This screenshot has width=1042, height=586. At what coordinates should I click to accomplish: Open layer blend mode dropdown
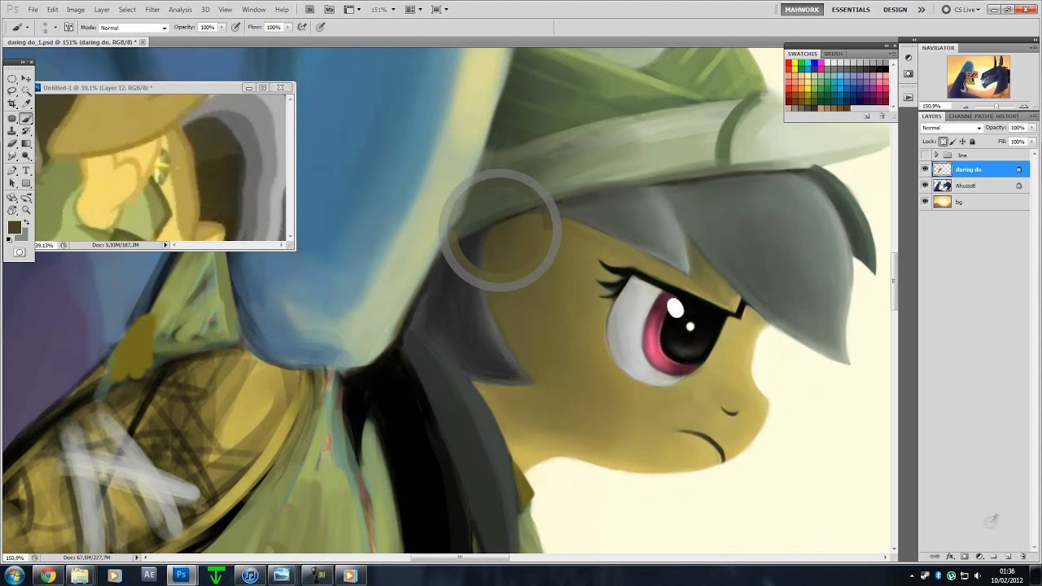click(952, 128)
